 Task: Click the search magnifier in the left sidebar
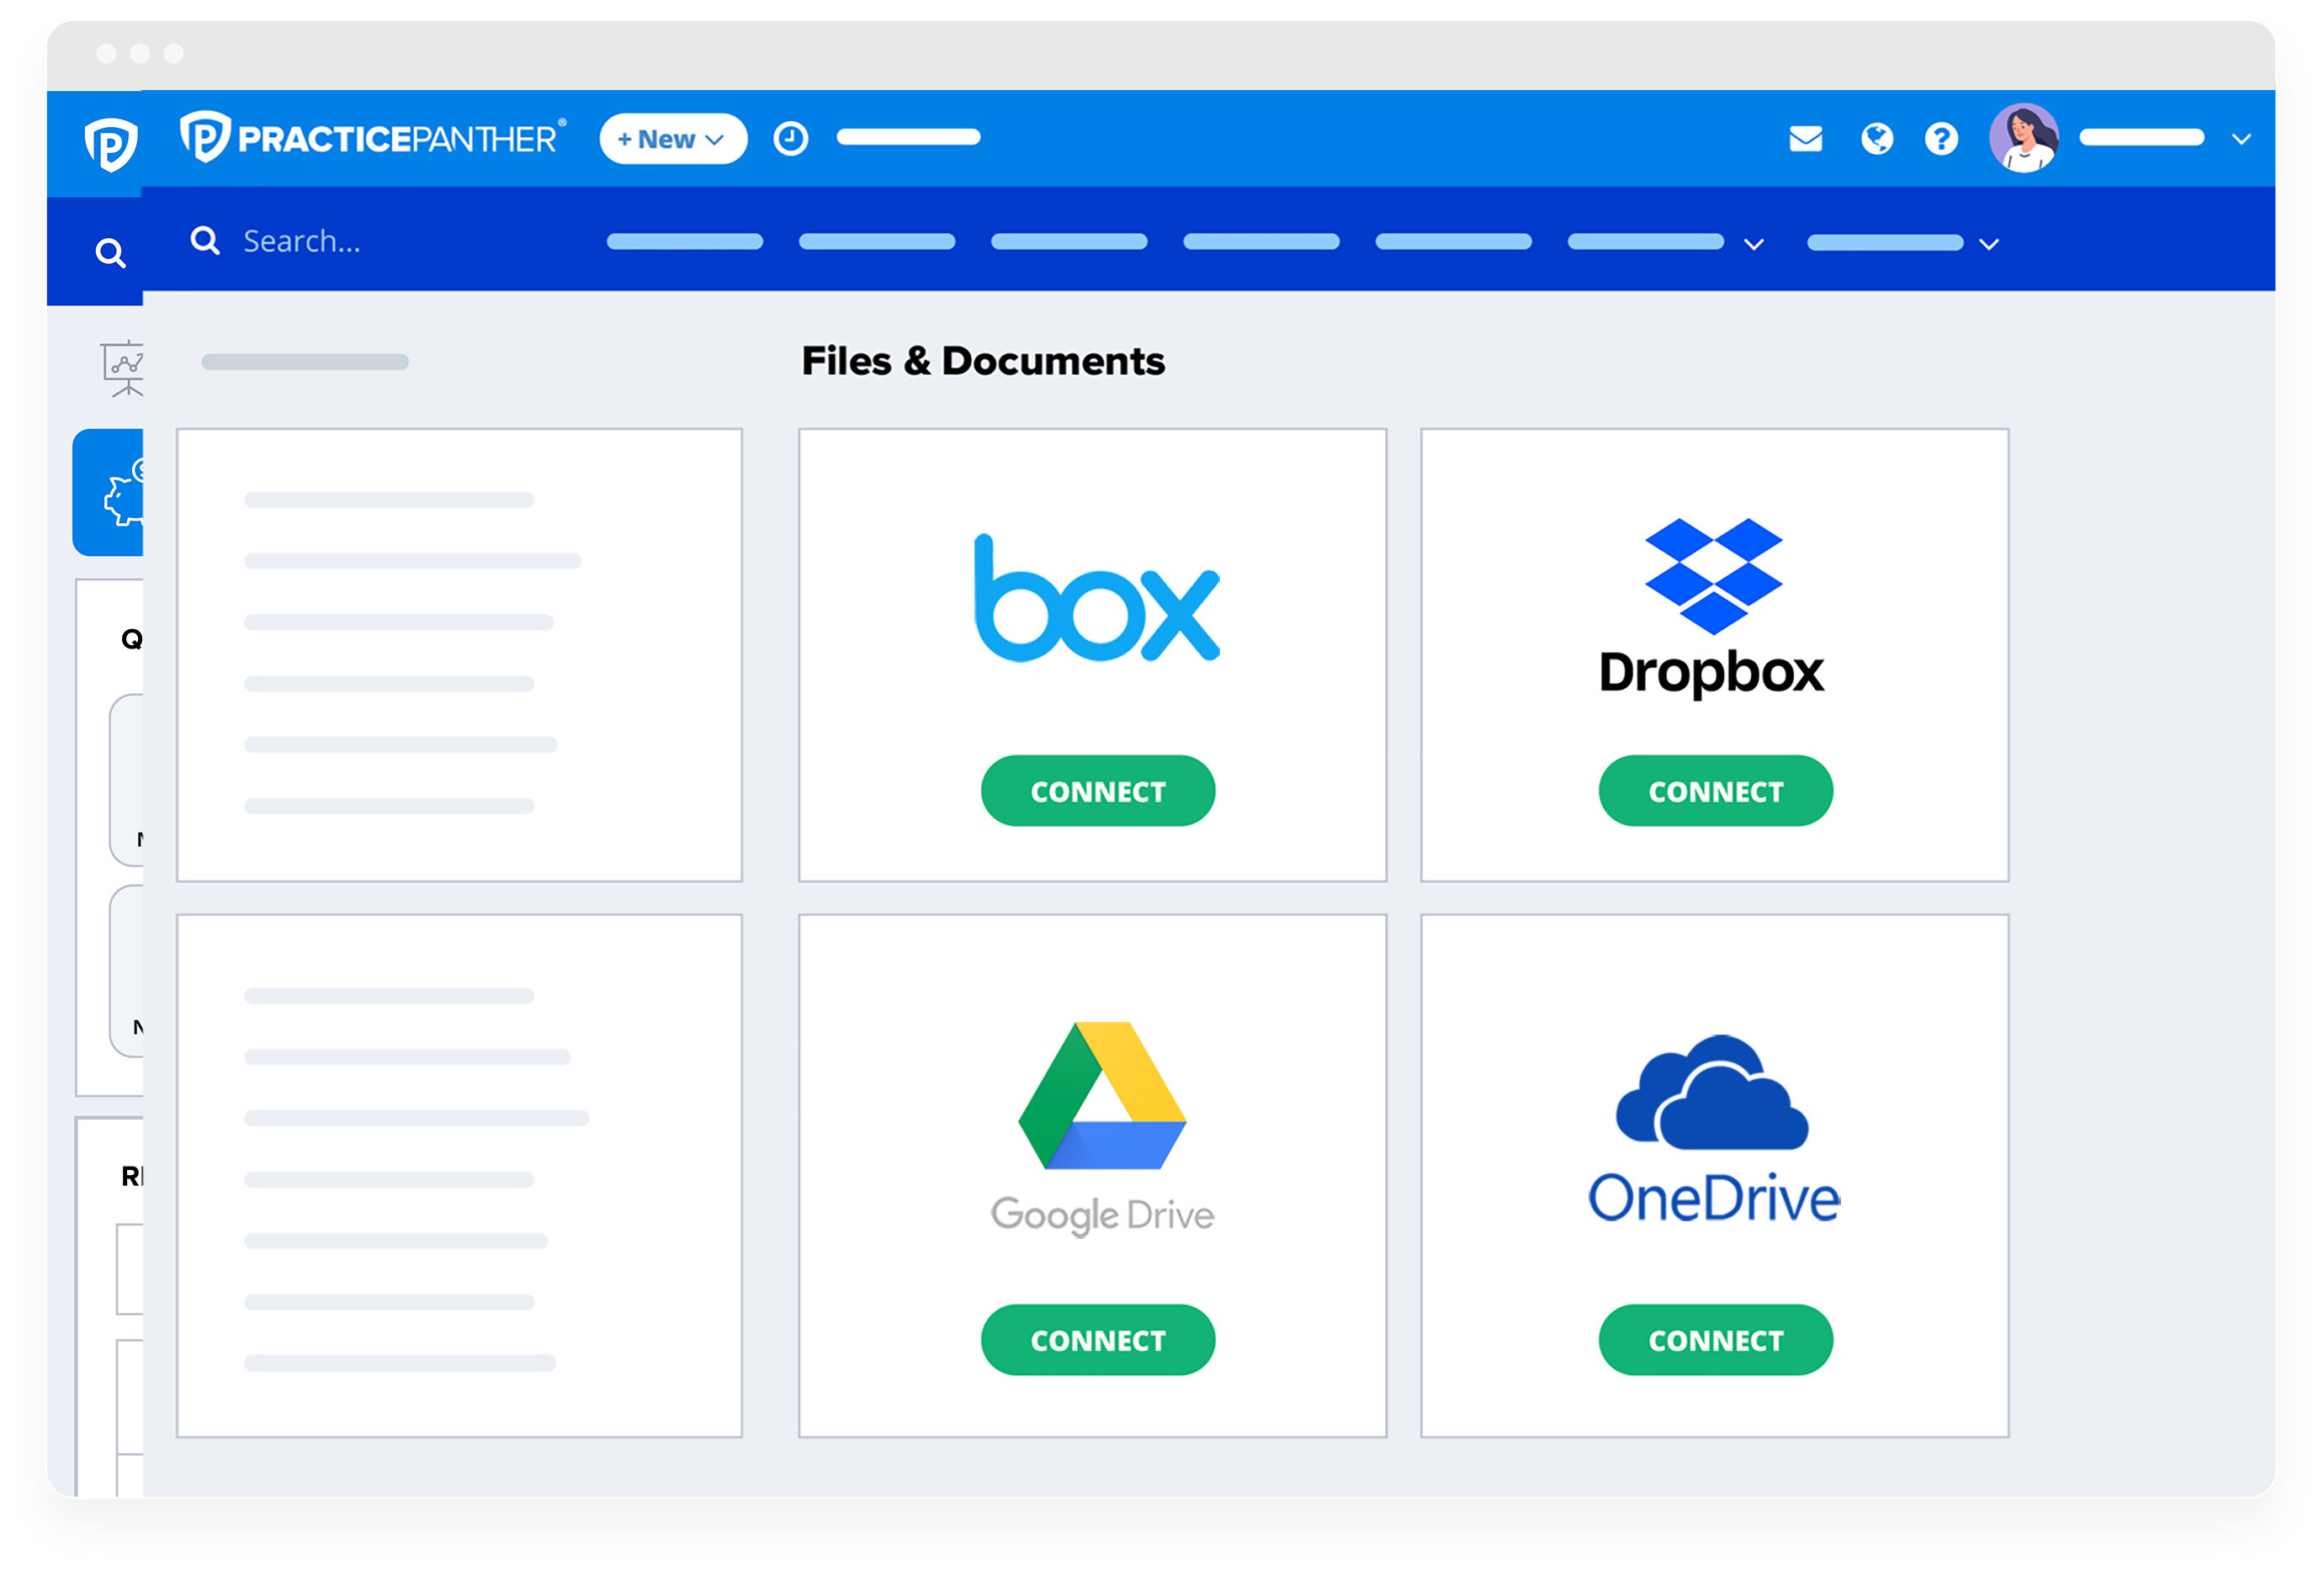pos(111,251)
